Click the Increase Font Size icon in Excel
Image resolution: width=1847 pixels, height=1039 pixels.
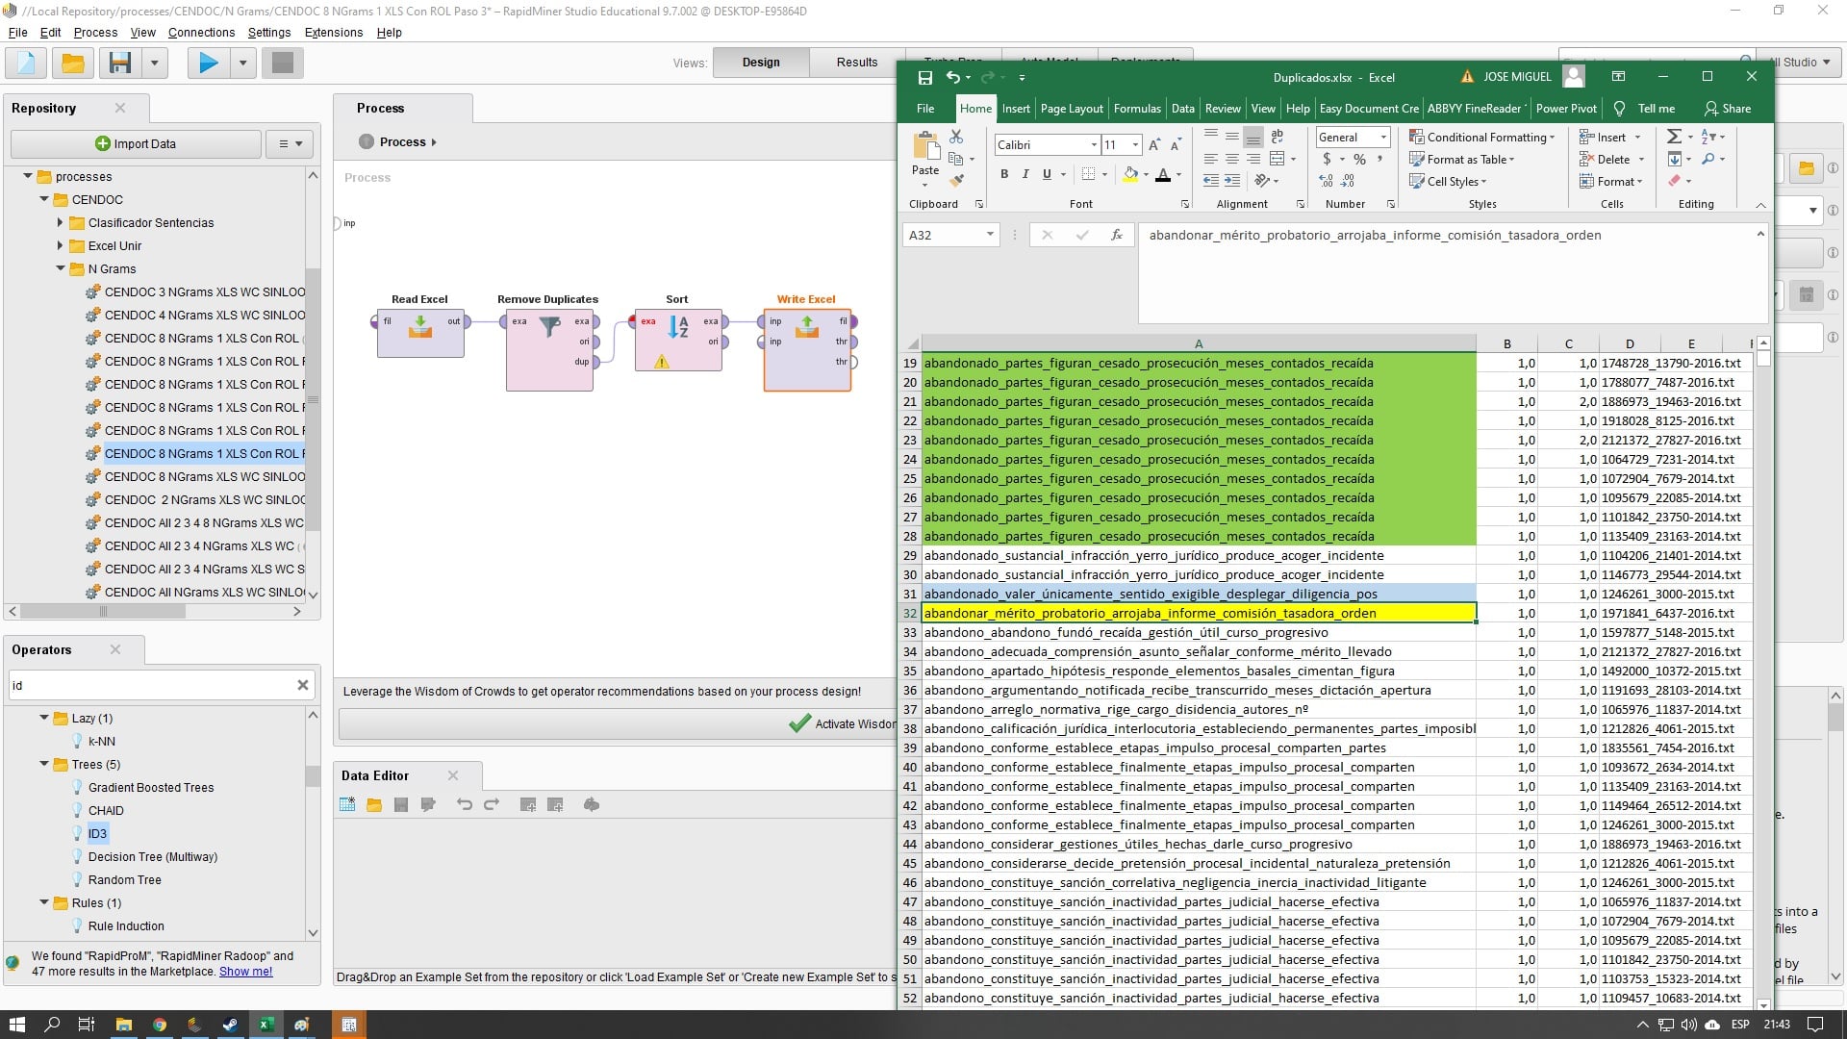pos(1154,145)
